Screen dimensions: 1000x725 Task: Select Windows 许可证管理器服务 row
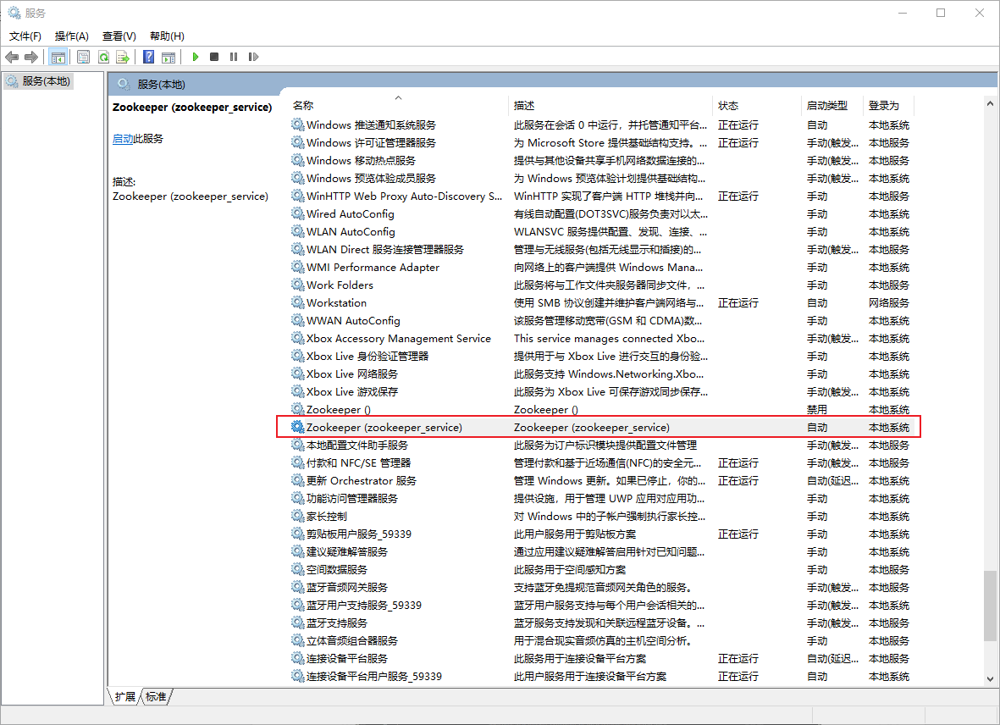pyautogui.click(x=602, y=142)
